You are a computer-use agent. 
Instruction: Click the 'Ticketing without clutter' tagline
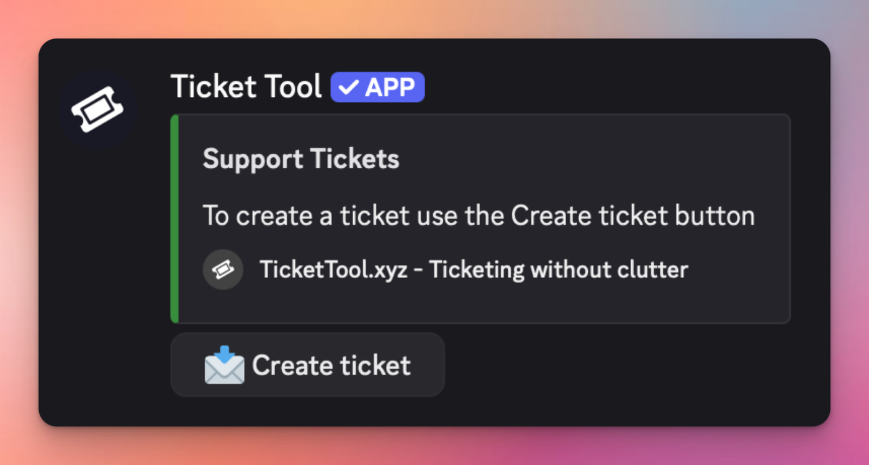(559, 270)
